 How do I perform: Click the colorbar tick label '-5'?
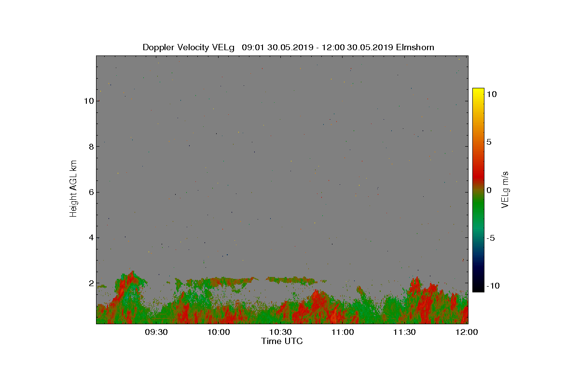pos(490,238)
